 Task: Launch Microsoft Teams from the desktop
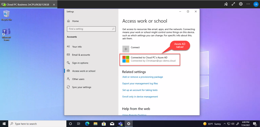(x=6, y=35)
